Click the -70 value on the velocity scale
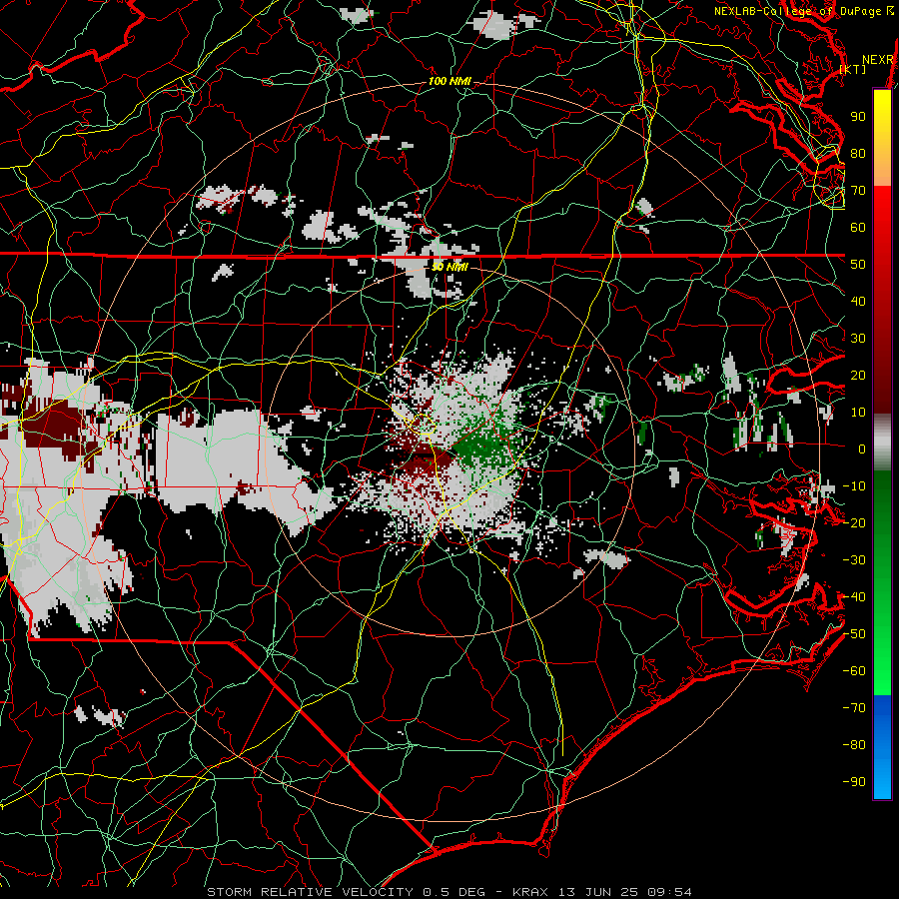This screenshot has width=899, height=899. click(854, 708)
